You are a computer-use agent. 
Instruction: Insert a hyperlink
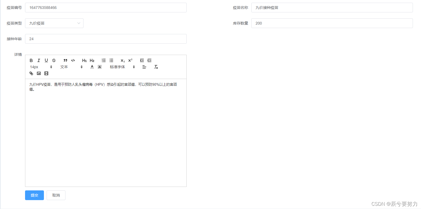[x=31, y=73]
